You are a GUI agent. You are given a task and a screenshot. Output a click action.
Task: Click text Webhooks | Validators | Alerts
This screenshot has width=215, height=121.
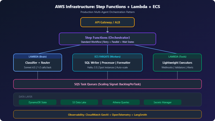pos(177,67)
